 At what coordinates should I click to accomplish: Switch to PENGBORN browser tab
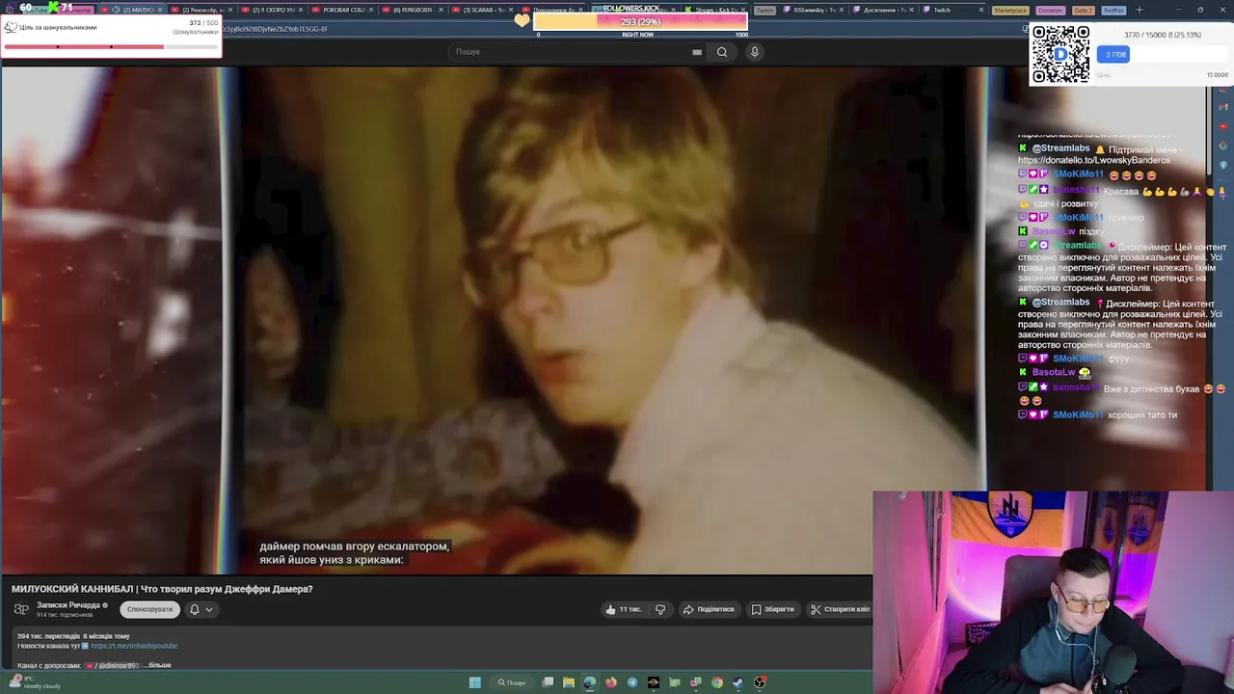pos(415,10)
